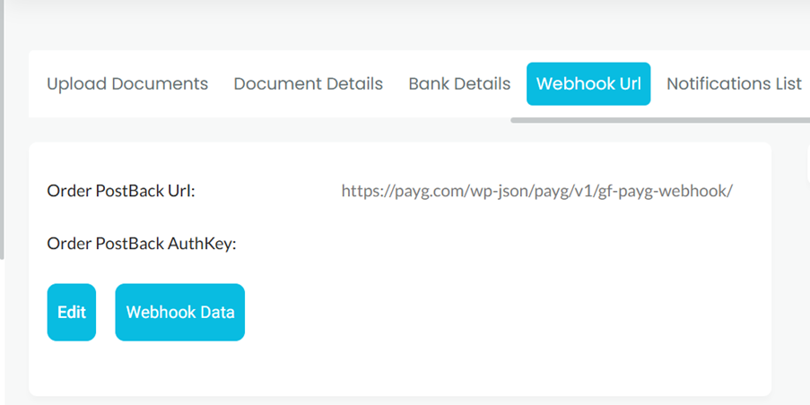The height and width of the screenshot is (405, 810).
Task: Click the Order PostBack Url label
Action: tap(121, 191)
